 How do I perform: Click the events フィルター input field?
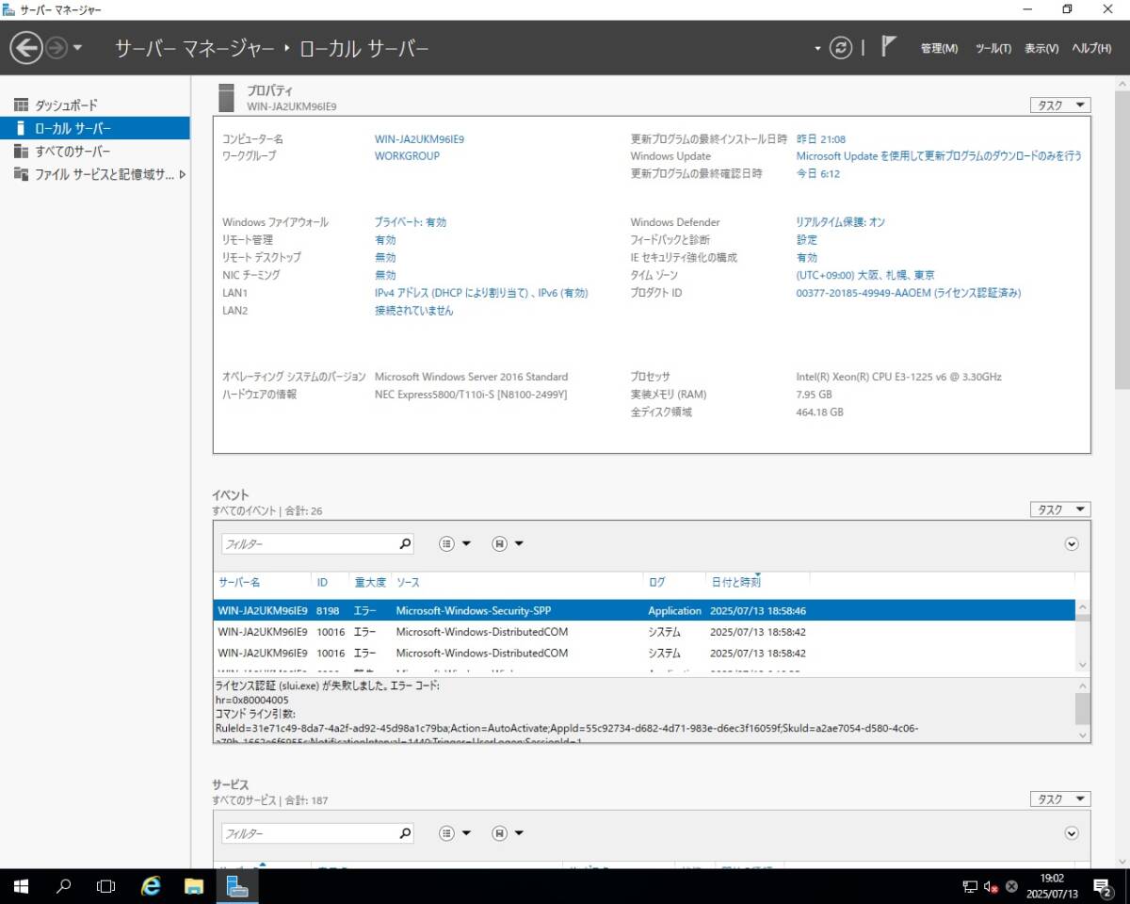pos(309,543)
